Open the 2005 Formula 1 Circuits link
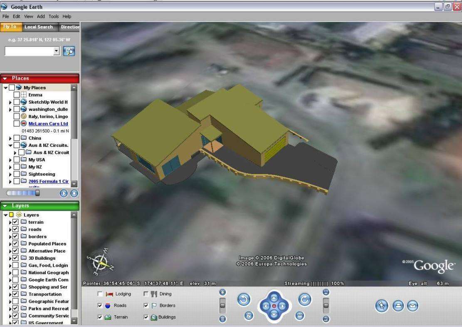Viewport: 462px width, 327px height. click(48, 181)
